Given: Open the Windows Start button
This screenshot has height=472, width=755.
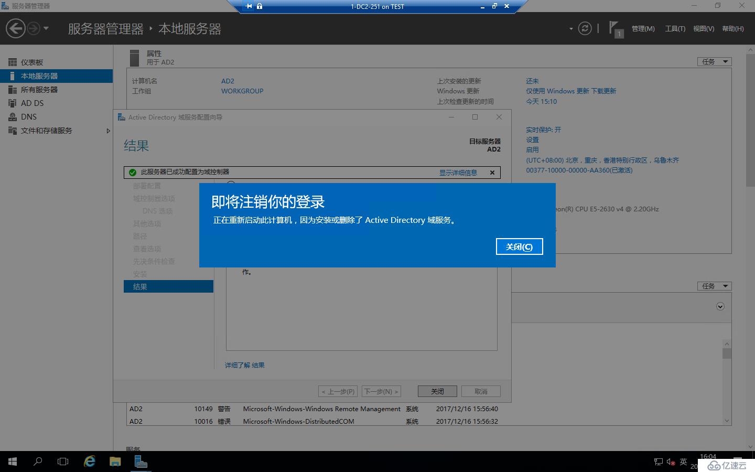Looking at the screenshot, I should click(13, 462).
